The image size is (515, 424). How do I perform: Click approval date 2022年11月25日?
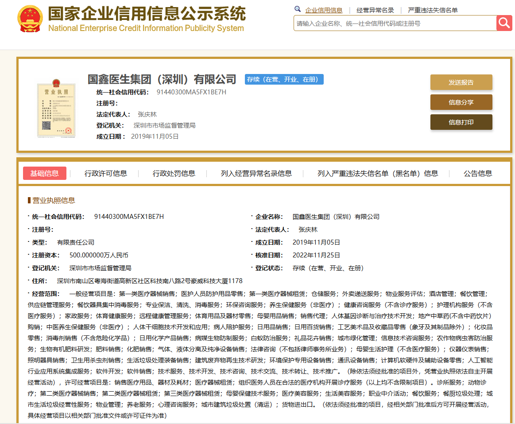tap(316, 255)
